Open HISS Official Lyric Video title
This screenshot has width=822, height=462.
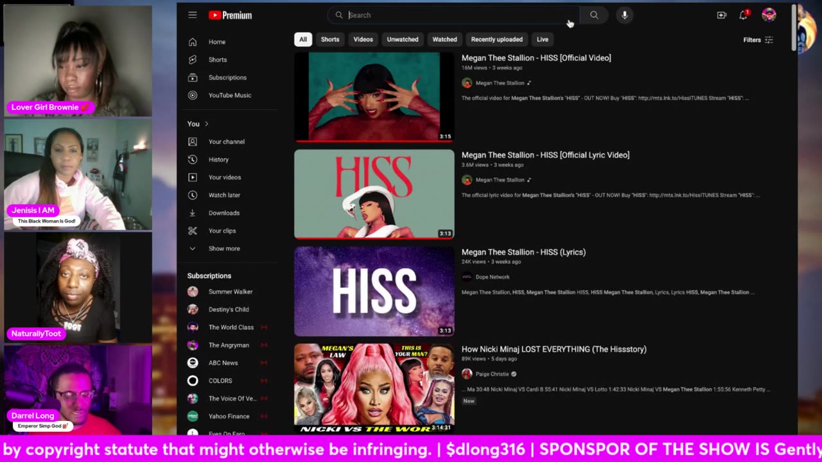click(x=545, y=155)
